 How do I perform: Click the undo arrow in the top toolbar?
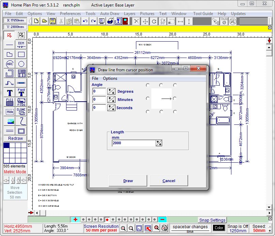tap(85, 21)
